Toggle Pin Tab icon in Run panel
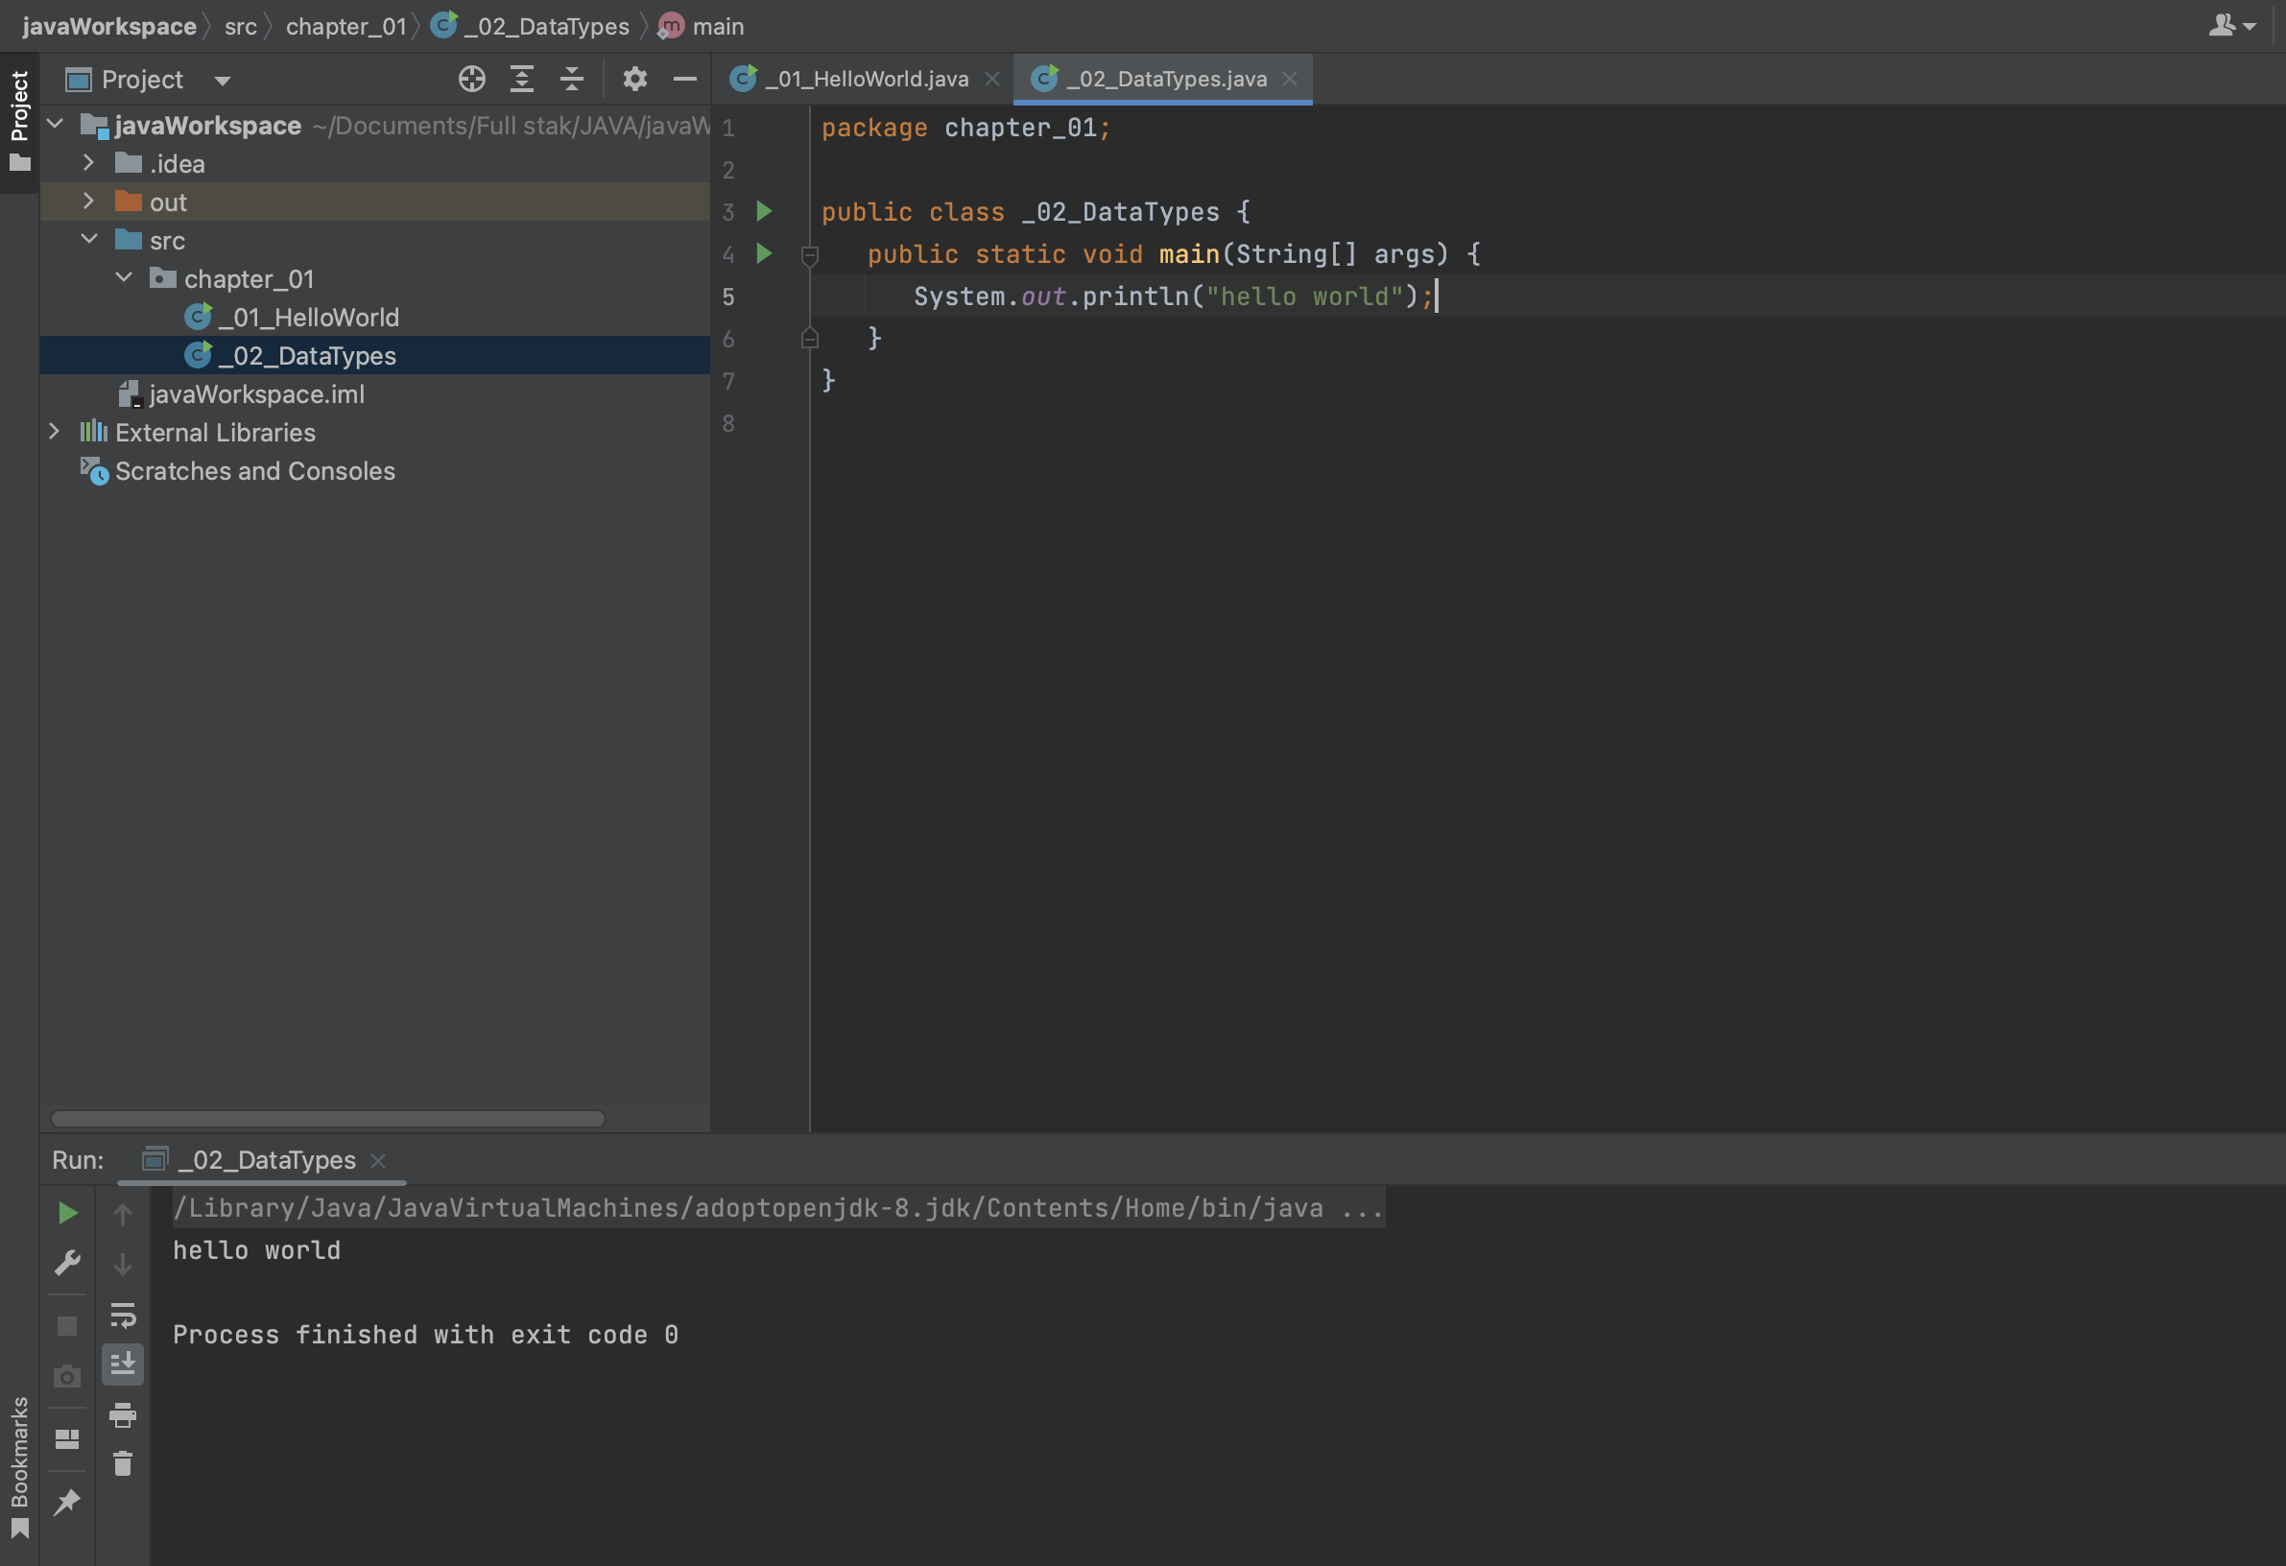 (67, 1502)
